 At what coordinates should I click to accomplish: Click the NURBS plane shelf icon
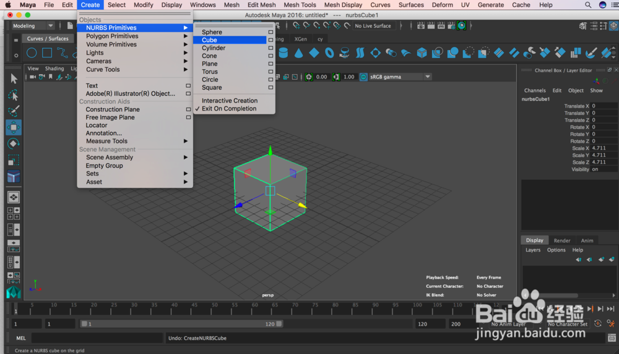[x=314, y=53]
